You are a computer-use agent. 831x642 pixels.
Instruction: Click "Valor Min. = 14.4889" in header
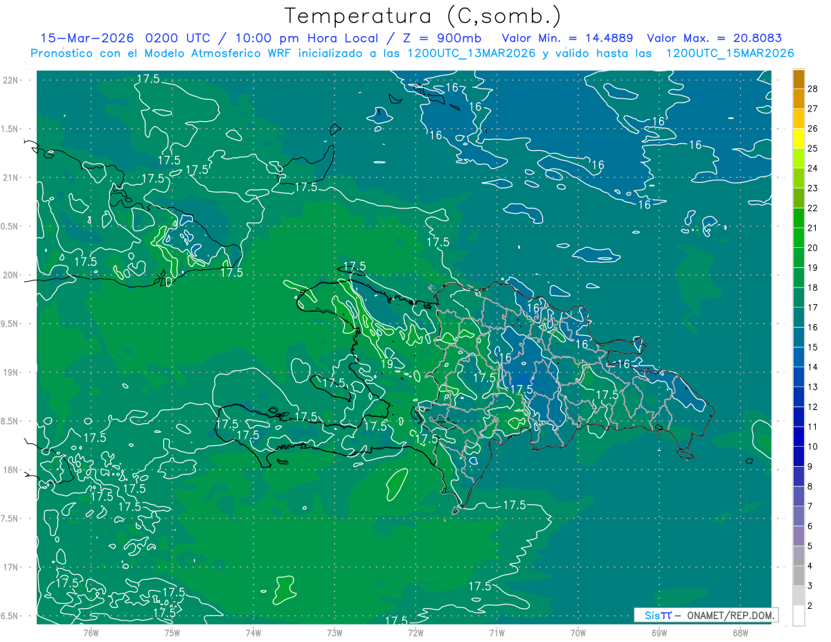click(x=567, y=38)
